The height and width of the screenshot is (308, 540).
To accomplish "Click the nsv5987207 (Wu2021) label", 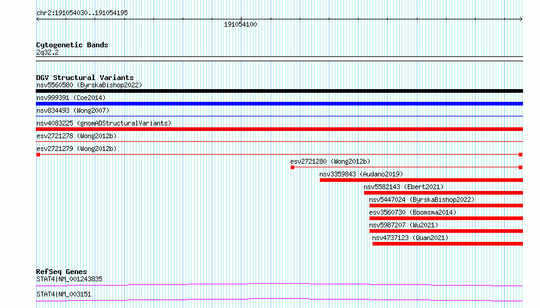I will click(x=403, y=225).
